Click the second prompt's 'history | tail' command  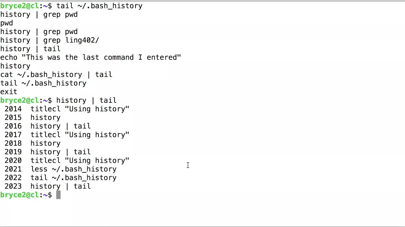(86, 100)
